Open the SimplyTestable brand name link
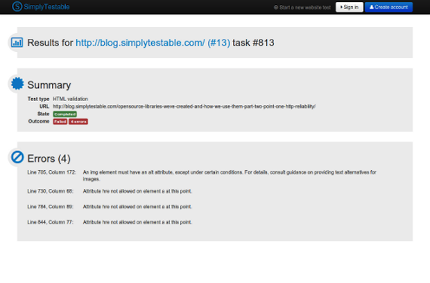Image resolution: width=430 pixels, height=283 pixels. point(46,7)
